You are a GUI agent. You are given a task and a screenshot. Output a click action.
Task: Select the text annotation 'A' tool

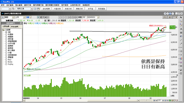(x=181, y=29)
